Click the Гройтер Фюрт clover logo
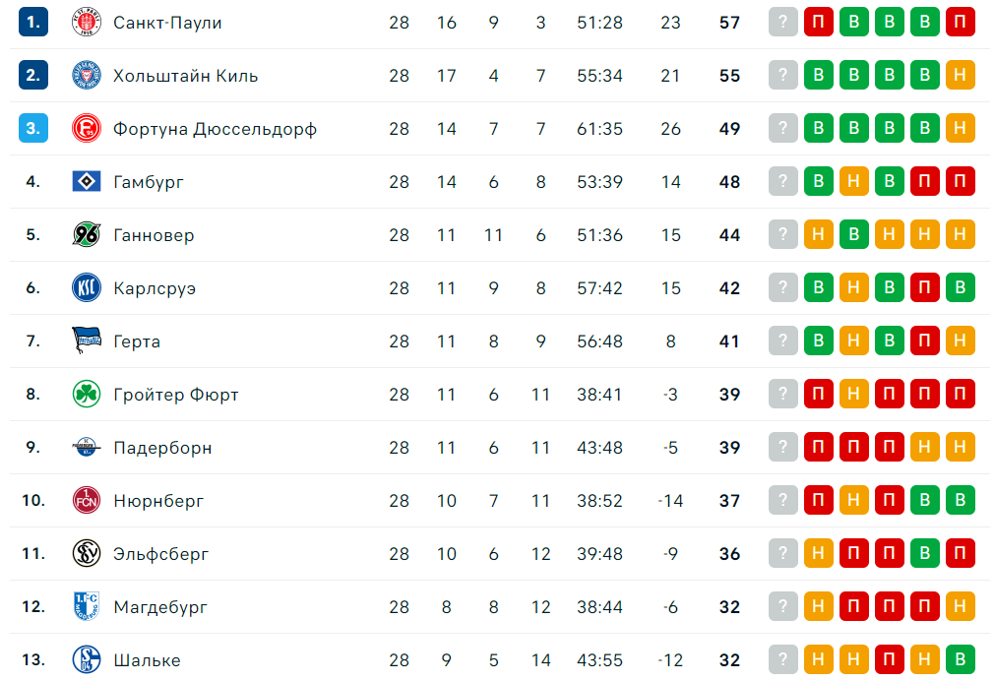The width and height of the screenshot is (995, 681). [x=87, y=394]
